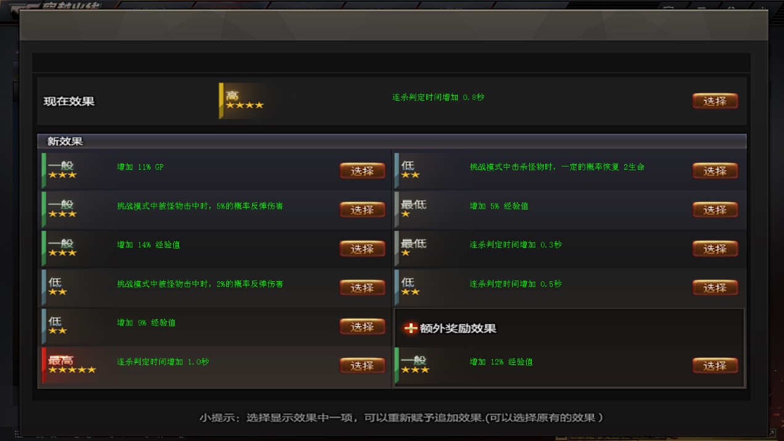
Task: Select the bonus 增加 12% 经验值 effect
Action: click(x=715, y=366)
